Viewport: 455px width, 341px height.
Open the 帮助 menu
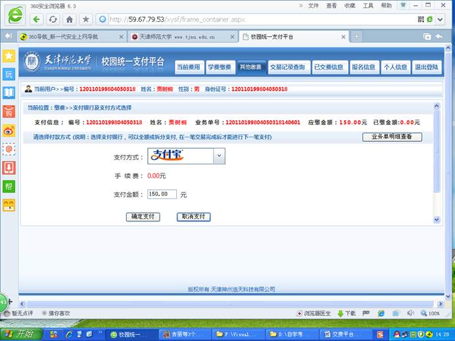point(386,6)
